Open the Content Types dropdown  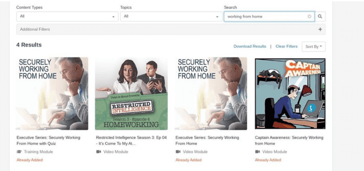click(x=67, y=16)
